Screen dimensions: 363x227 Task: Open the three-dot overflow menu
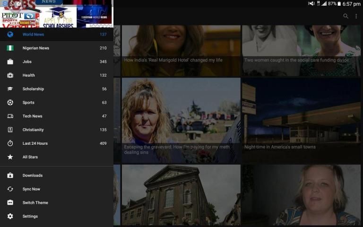coord(356,16)
